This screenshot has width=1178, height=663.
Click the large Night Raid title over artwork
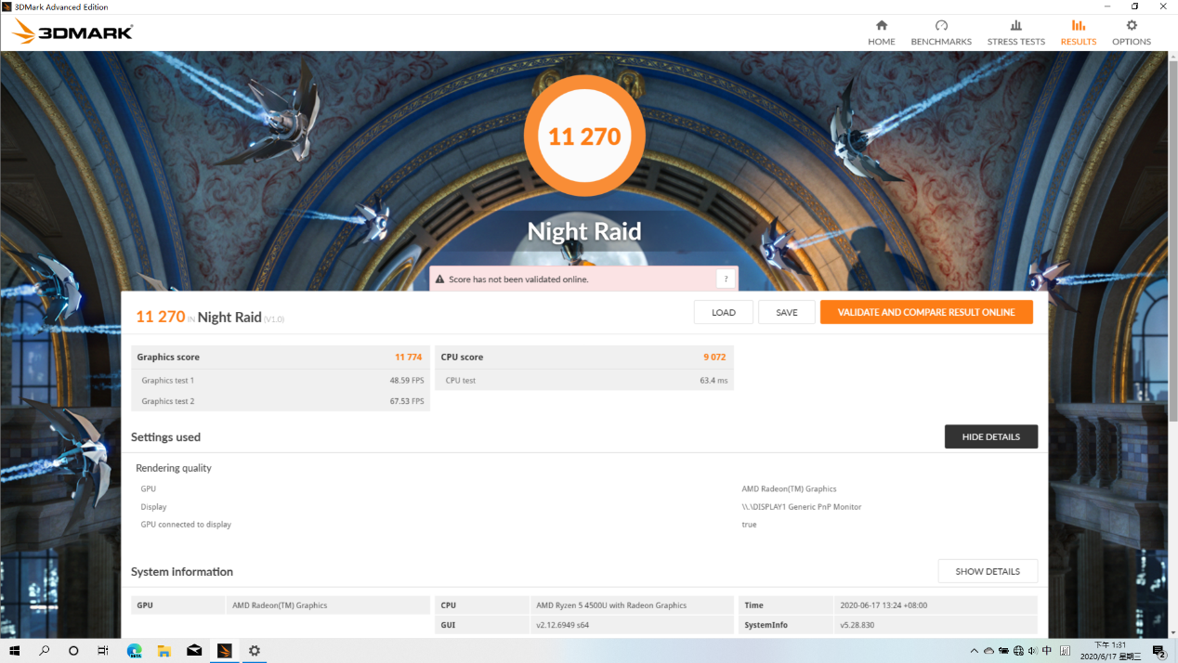click(x=584, y=231)
